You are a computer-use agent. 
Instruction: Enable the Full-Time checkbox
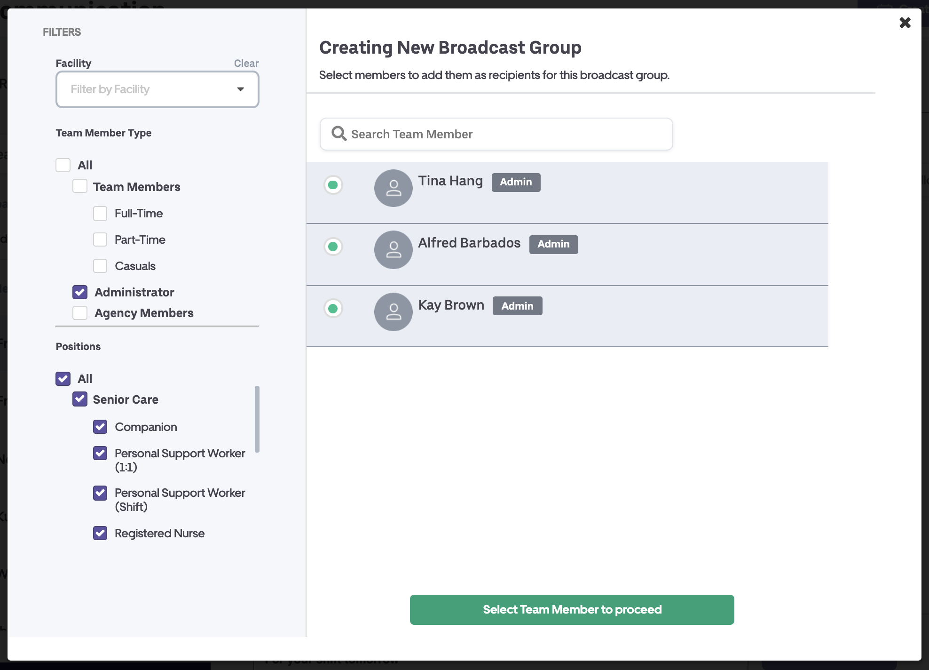(x=100, y=214)
